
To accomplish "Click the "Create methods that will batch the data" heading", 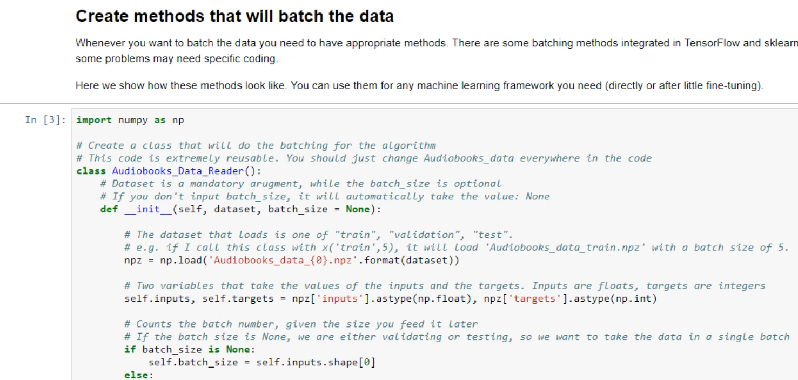I will [x=234, y=16].
